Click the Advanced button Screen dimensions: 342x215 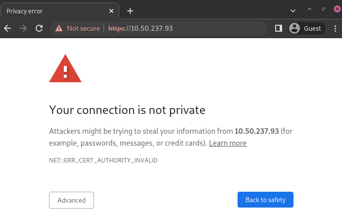point(71,200)
